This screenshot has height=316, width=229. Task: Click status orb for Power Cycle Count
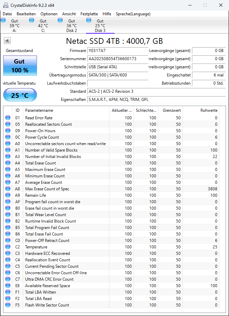click(x=8, y=137)
